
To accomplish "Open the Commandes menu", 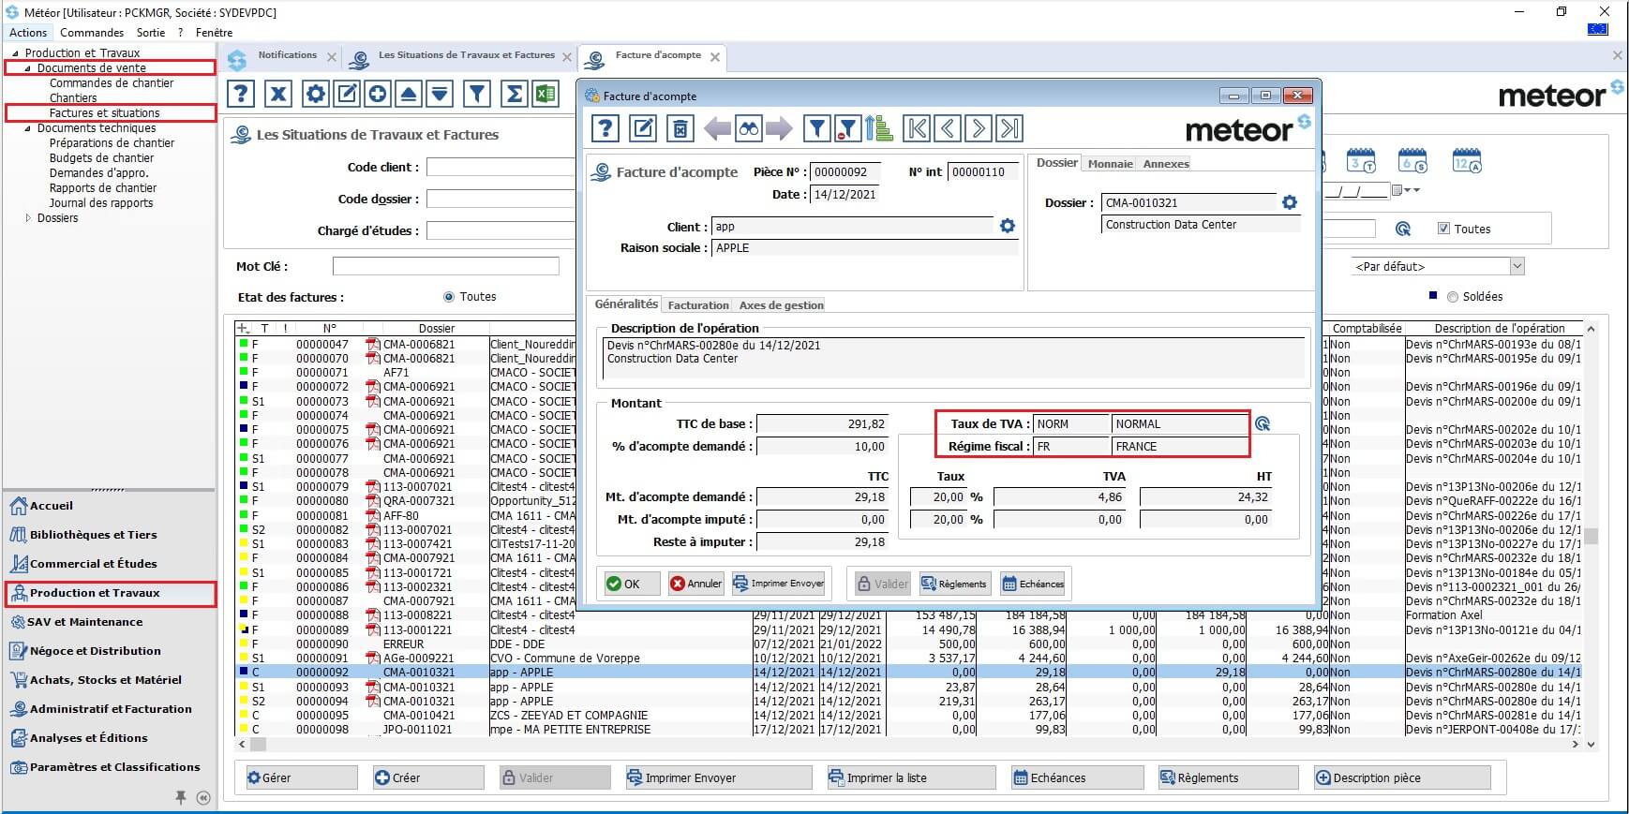I will (x=92, y=33).
